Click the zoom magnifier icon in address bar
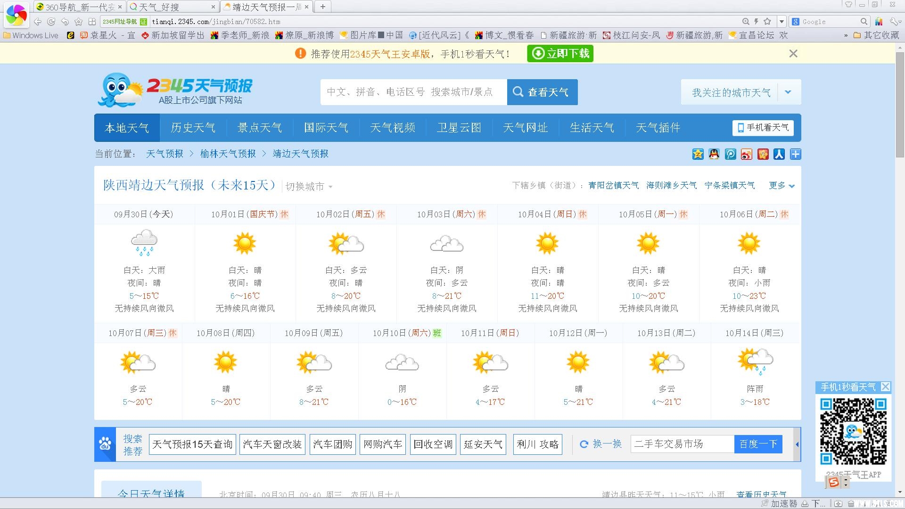The image size is (905, 509). point(746,22)
